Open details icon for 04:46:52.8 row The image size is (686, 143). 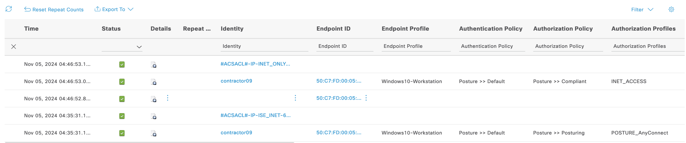pyautogui.click(x=154, y=99)
